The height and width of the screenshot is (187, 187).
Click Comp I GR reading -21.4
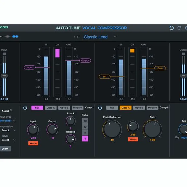pos(57,99)
